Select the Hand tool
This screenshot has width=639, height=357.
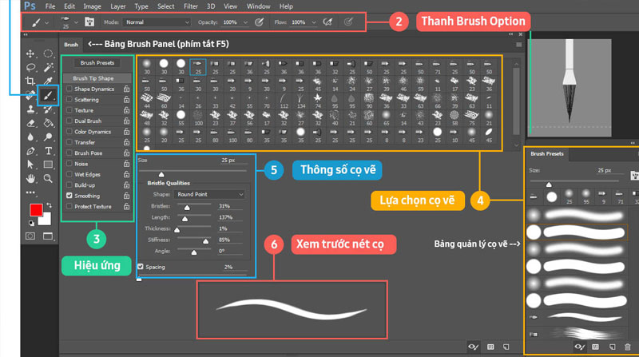[30, 178]
